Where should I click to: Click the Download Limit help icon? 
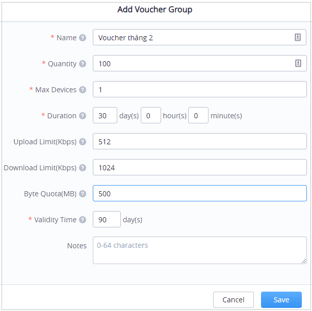coord(83,168)
